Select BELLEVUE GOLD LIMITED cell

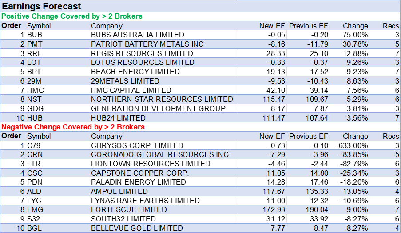click(137, 228)
